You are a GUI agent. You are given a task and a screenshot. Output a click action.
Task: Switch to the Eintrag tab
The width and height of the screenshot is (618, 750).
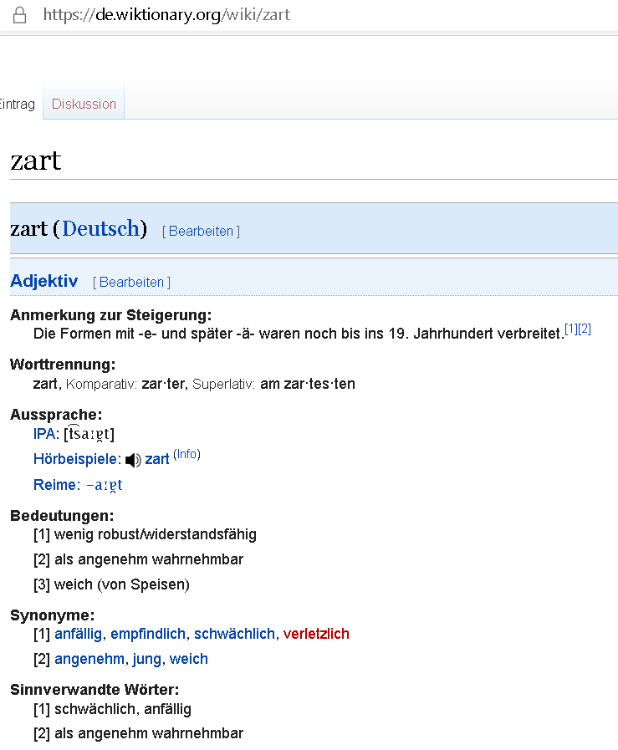pyautogui.click(x=18, y=104)
